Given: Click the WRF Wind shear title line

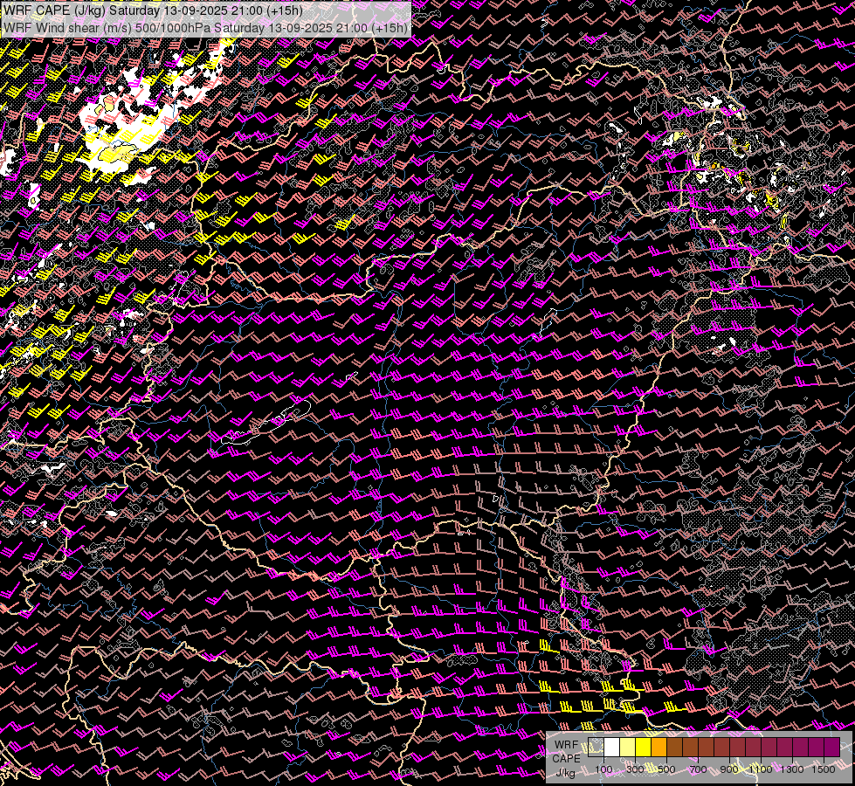Looking at the screenshot, I should click(x=205, y=28).
